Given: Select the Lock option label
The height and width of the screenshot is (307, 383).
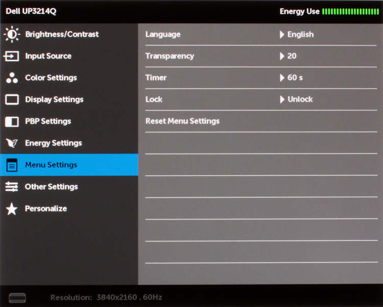Looking at the screenshot, I should [x=154, y=99].
